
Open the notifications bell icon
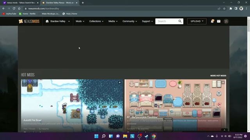[212, 21]
